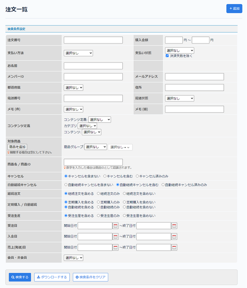This screenshot has width=247, height=288.
Task: Select 定期購入を含めない radio button
Action: click(x=124, y=202)
